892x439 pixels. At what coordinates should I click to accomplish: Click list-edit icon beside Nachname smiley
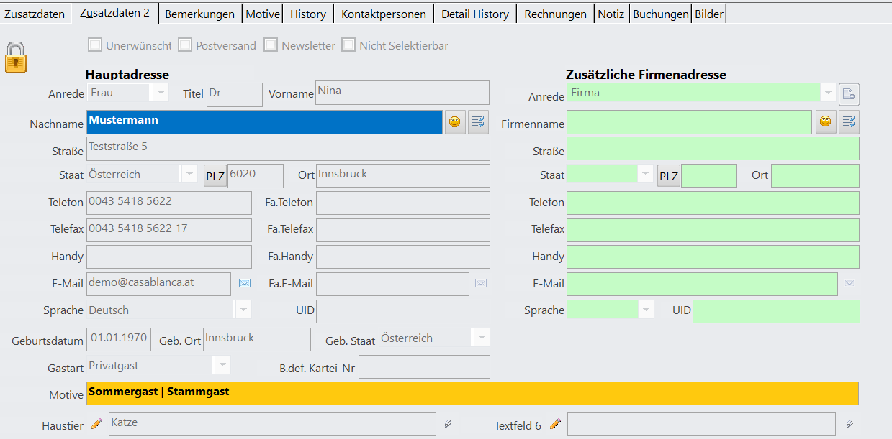click(x=478, y=122)
